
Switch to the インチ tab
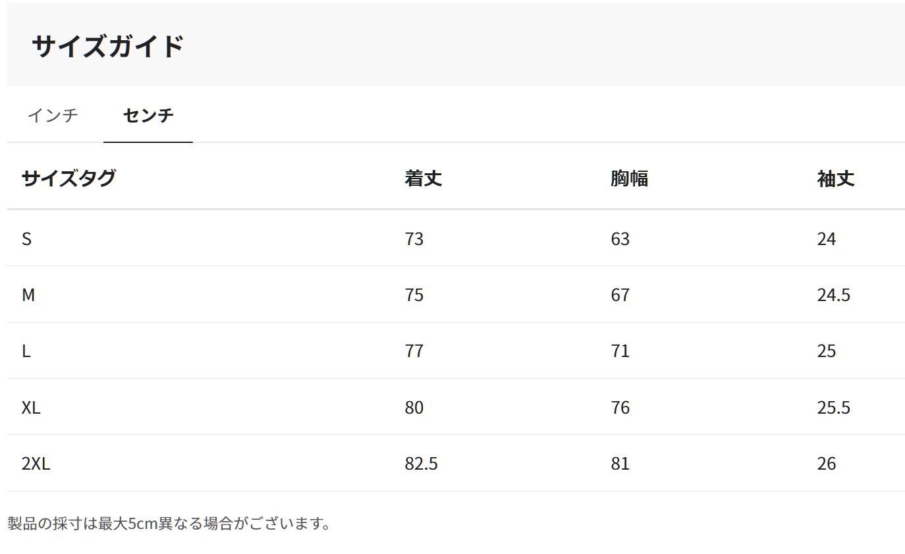[x=53, y=115]
